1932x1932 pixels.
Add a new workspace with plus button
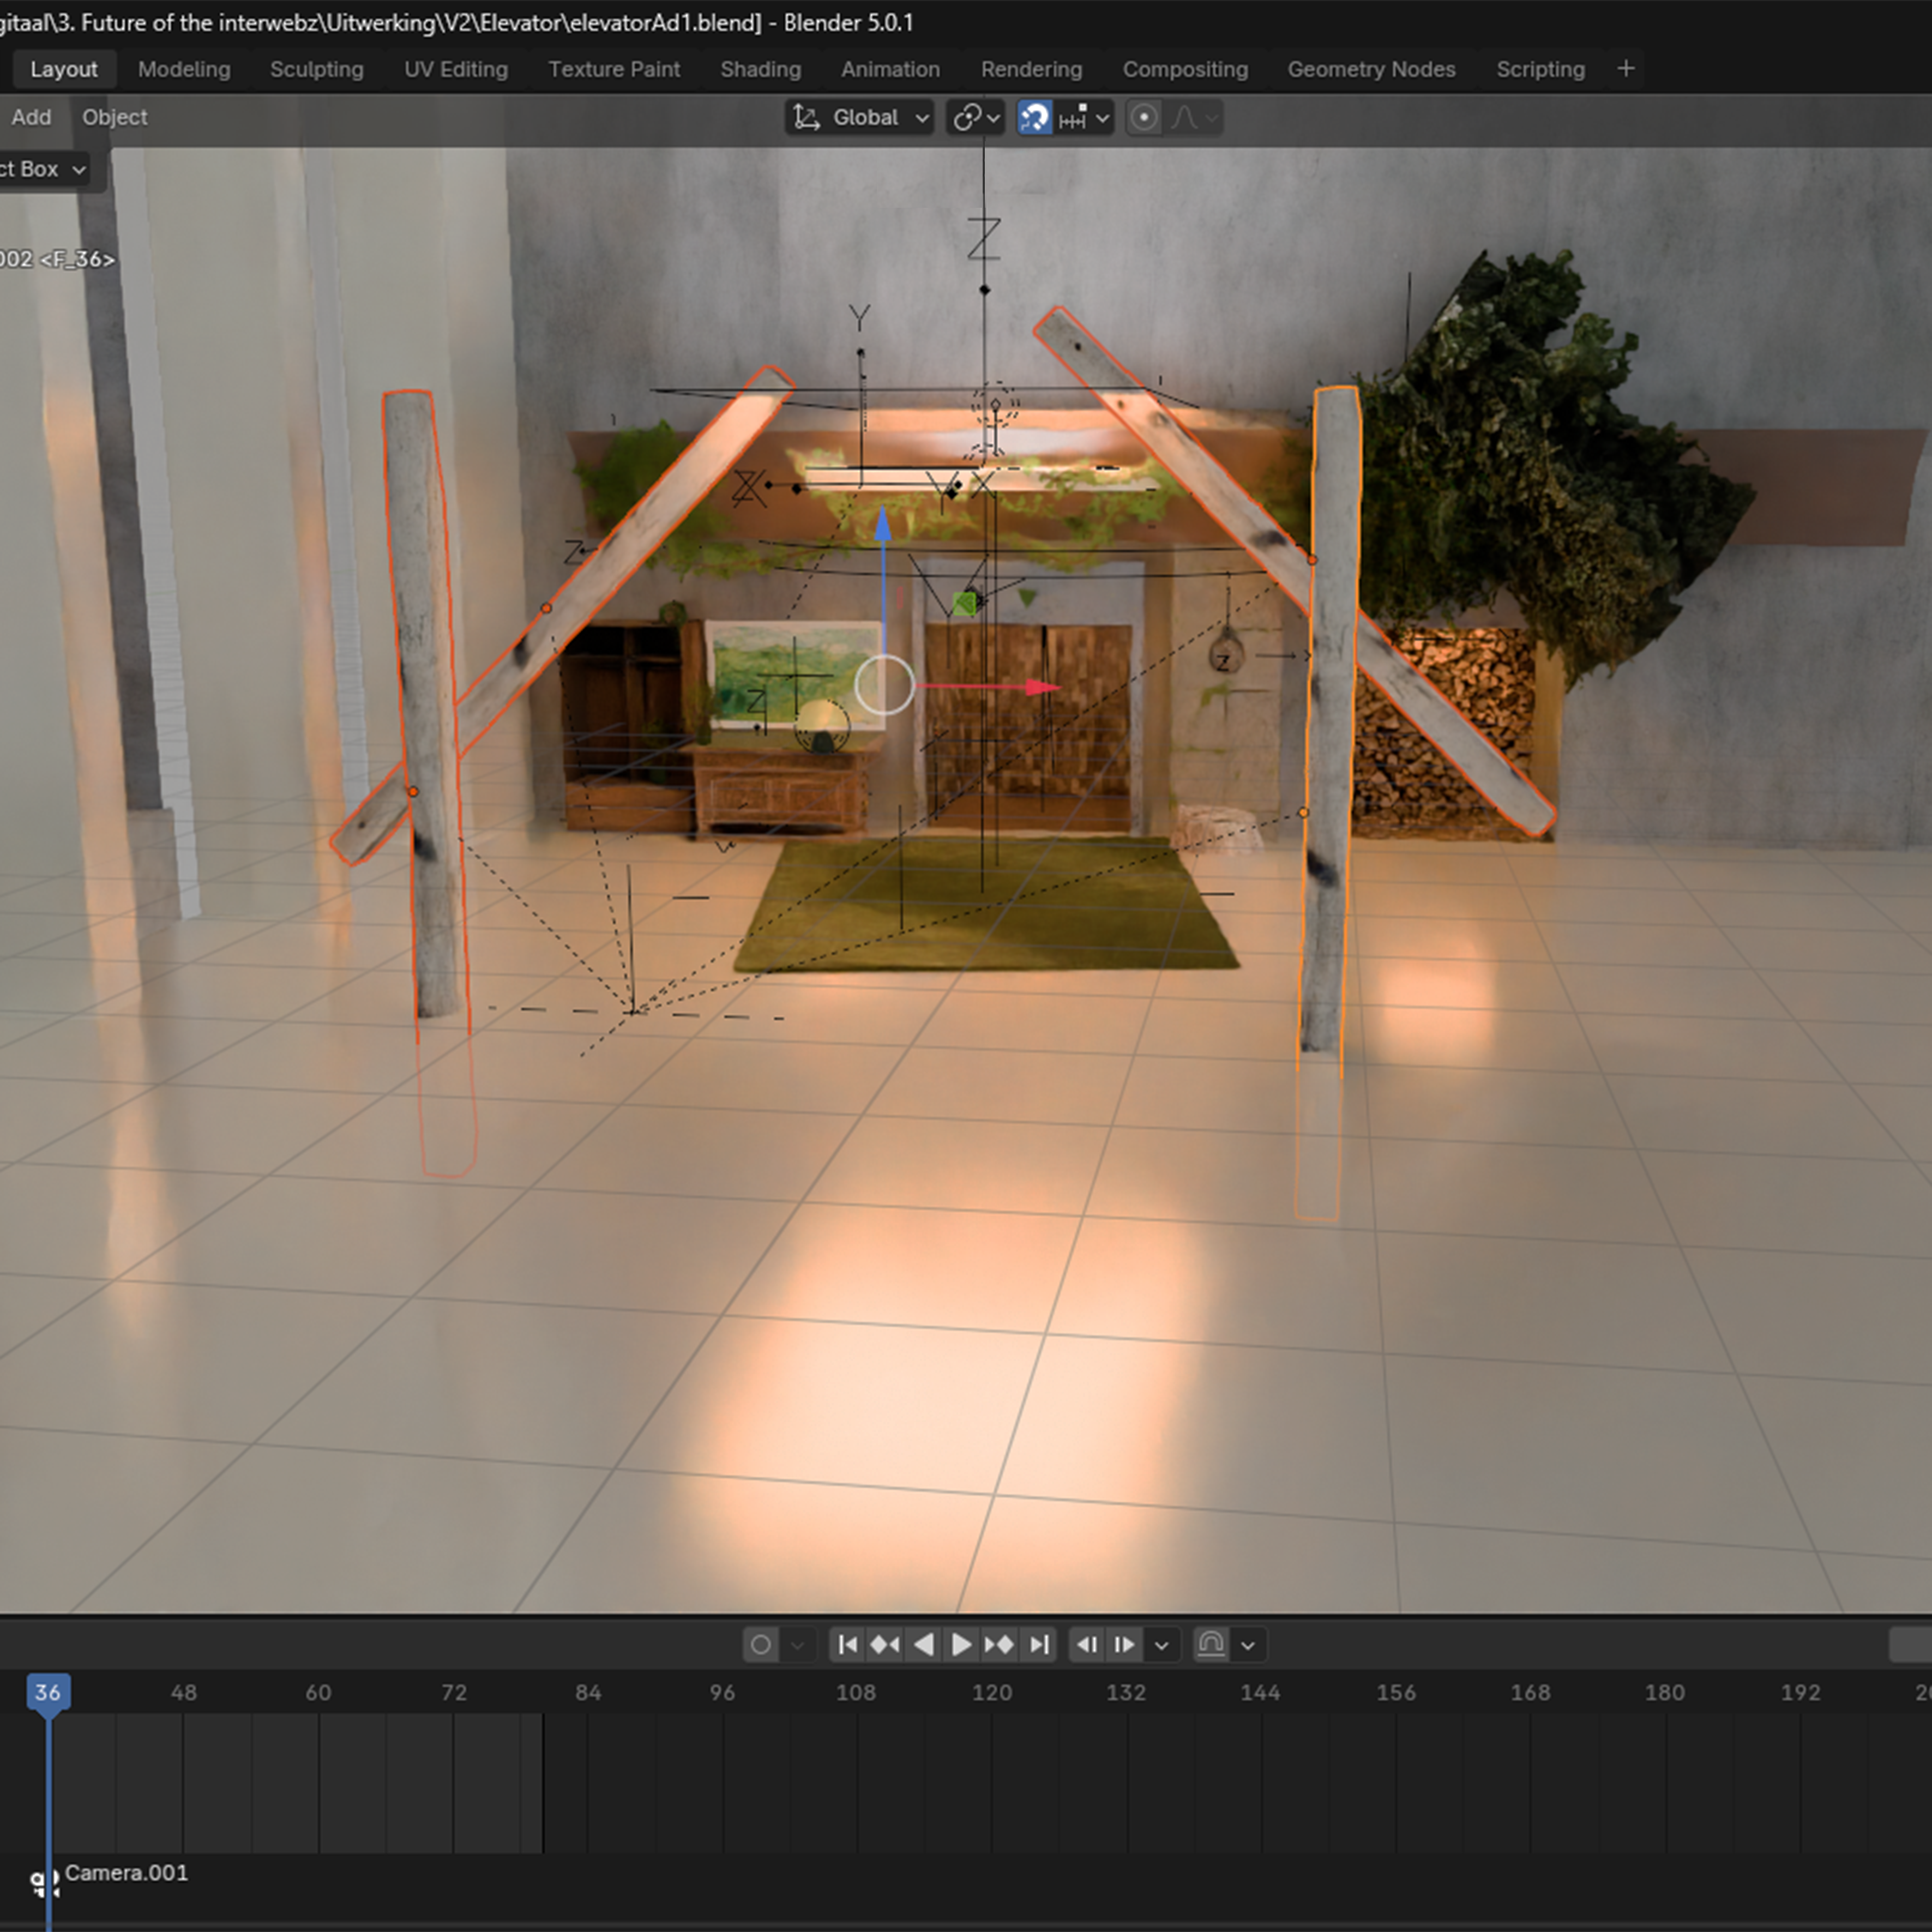point(1626,69)
